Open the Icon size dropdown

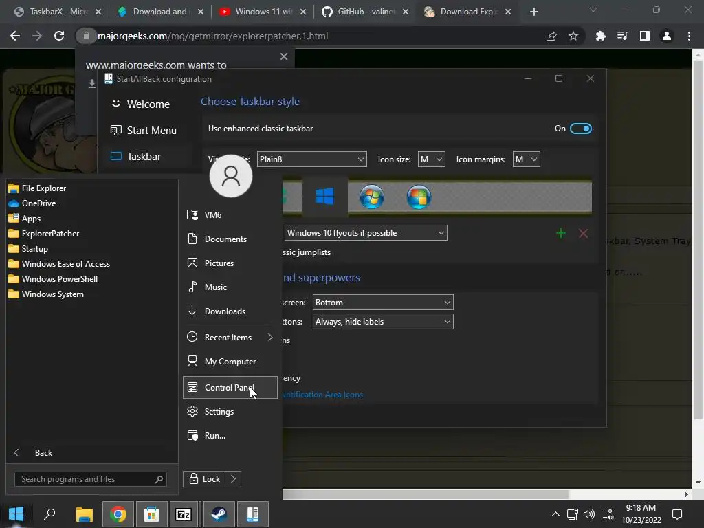[x=431, y=159]
